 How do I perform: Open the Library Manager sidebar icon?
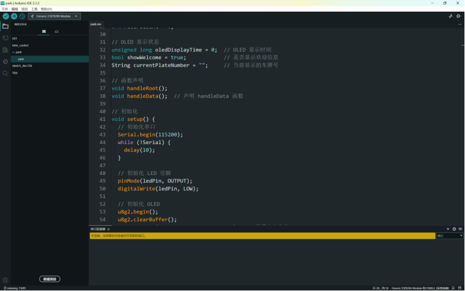(x=6, y=50)
